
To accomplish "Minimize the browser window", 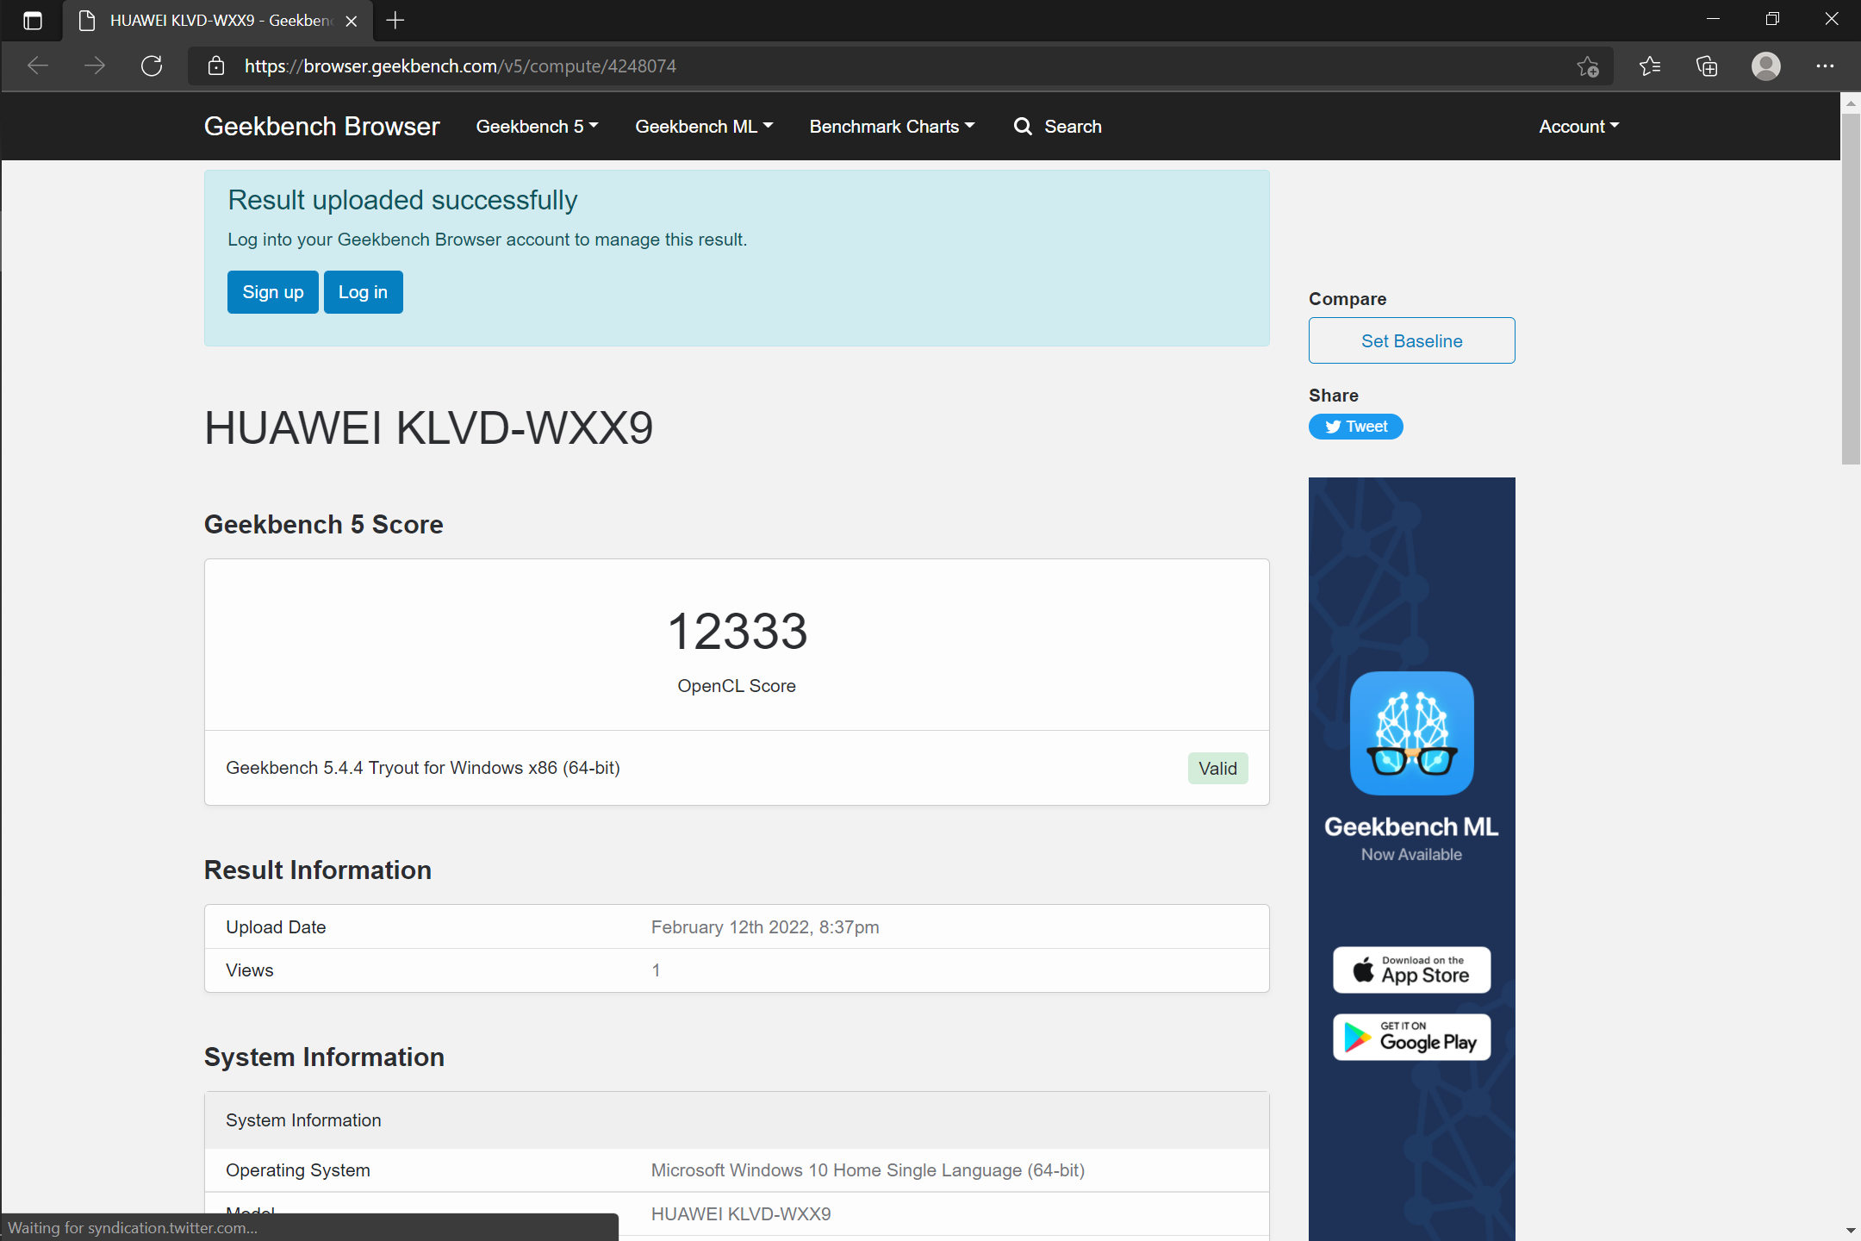I will pos(1713,20).
